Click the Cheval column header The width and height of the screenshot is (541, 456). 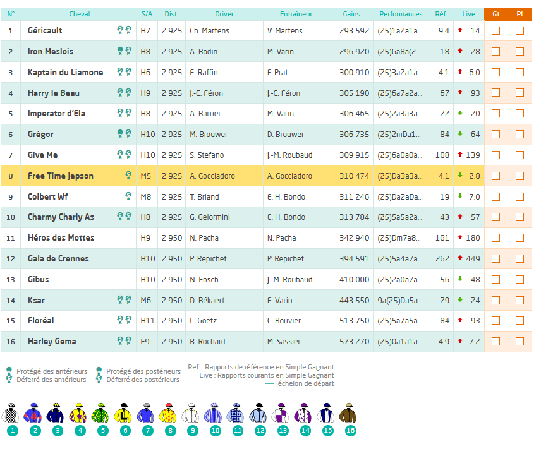tap(80, 14)
